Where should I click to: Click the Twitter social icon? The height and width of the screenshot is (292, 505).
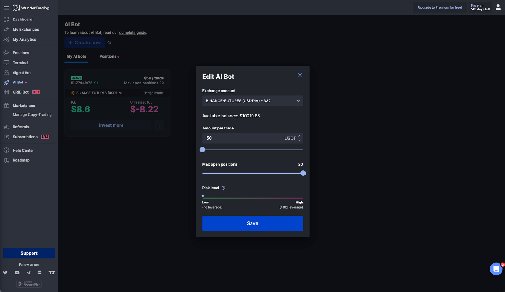[x=5, y=273]
